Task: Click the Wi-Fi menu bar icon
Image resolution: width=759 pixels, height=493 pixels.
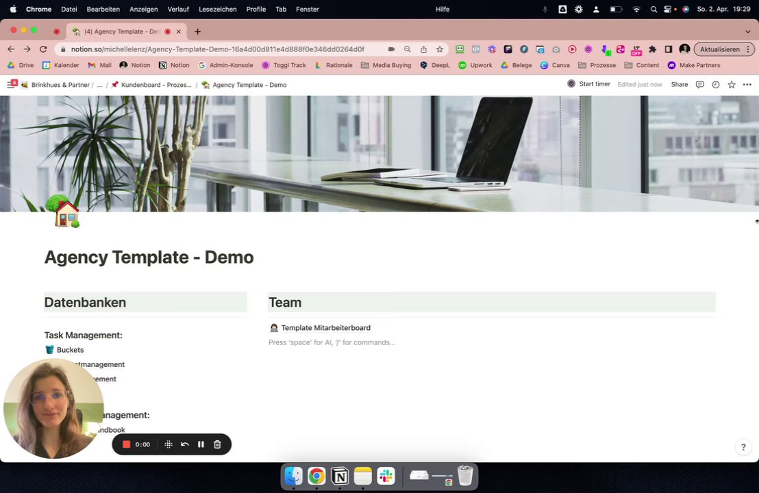Action: click(x=636, y=9)
